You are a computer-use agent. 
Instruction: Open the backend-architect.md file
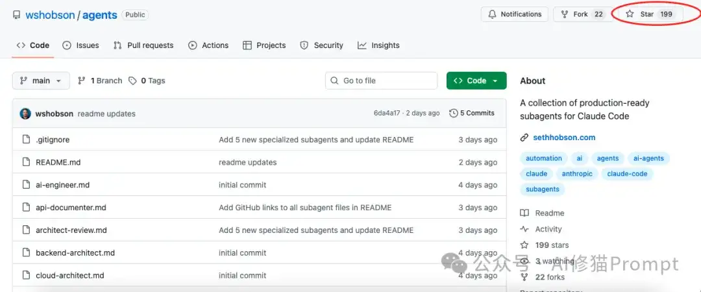[75, 252]
